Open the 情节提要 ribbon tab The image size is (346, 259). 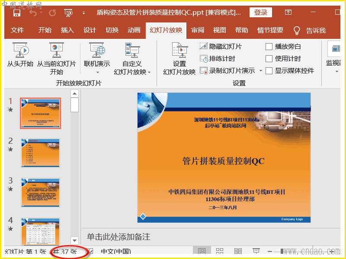point(270,30)
